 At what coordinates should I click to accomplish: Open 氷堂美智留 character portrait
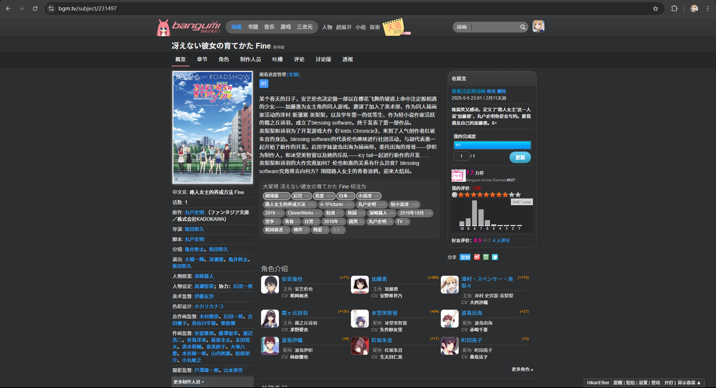pos(360,319)
